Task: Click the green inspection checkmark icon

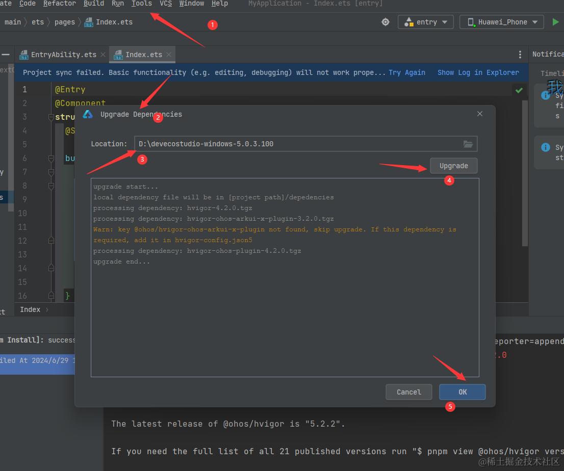Action: coord(519,90)
